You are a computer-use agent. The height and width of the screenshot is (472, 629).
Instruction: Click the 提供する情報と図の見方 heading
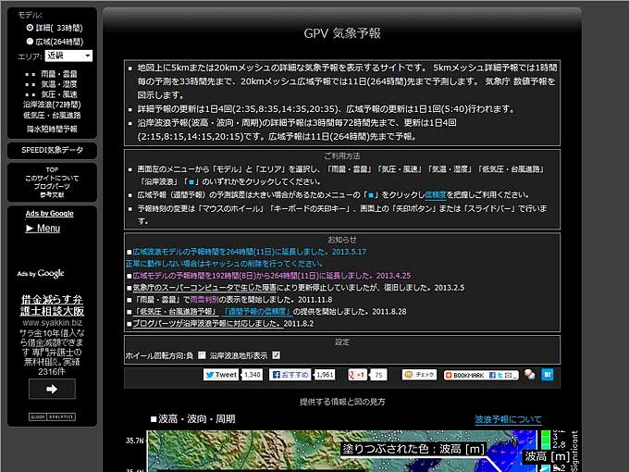coord(342,402)
